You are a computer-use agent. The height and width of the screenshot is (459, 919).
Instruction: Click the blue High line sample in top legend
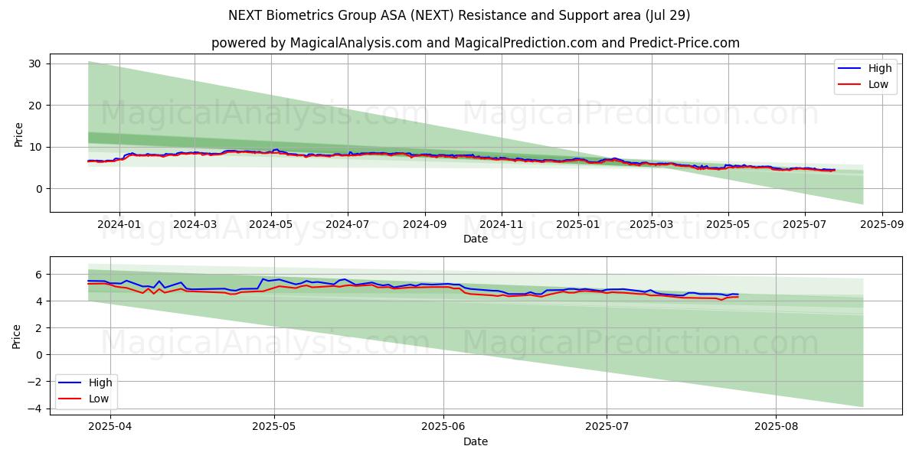click(850, 69)
